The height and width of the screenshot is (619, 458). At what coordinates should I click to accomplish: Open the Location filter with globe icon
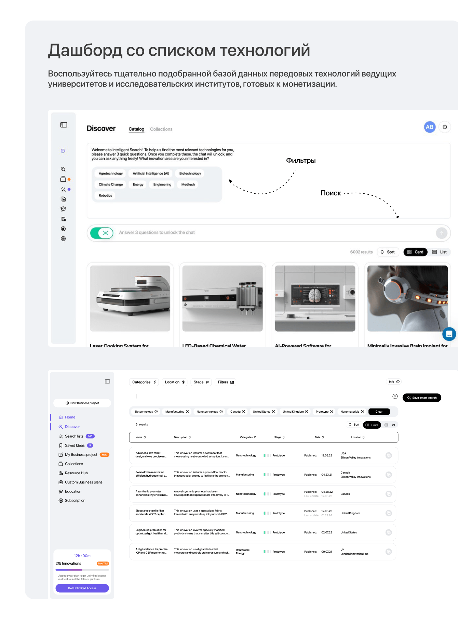(175, 382)
